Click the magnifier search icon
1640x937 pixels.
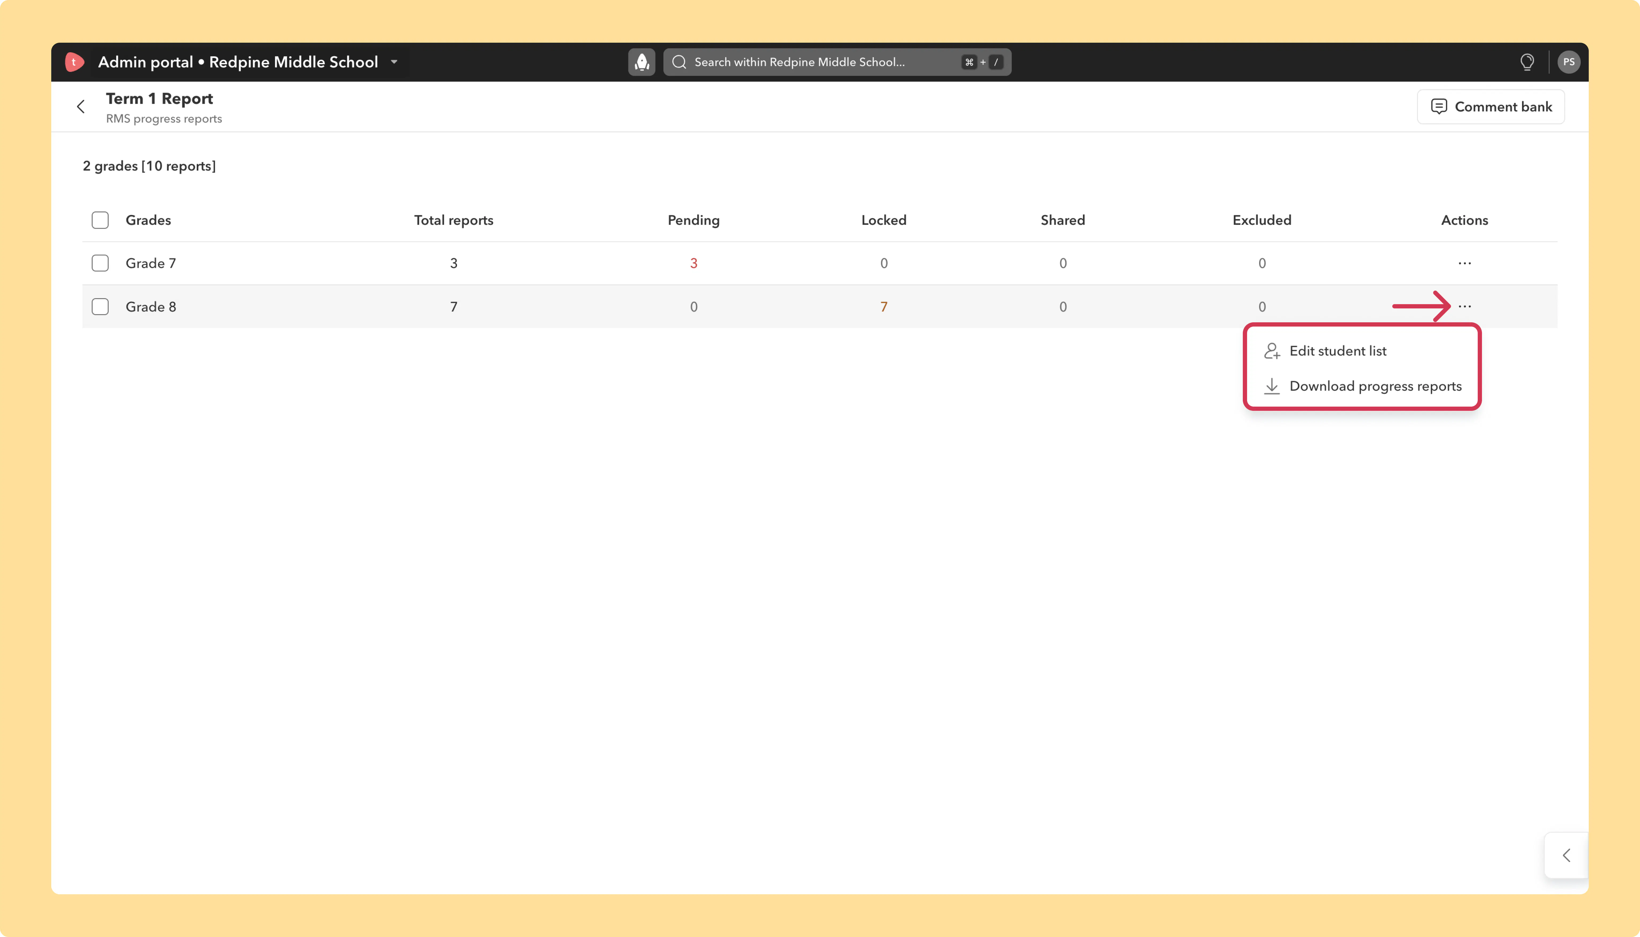(679, 62)
